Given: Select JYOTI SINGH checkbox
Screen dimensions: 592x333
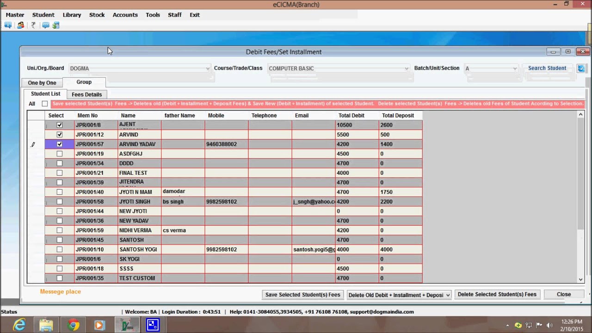Looking at the screenshot, I should click(59, 202).
